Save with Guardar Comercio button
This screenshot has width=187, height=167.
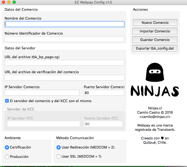(x=155, y=40)
